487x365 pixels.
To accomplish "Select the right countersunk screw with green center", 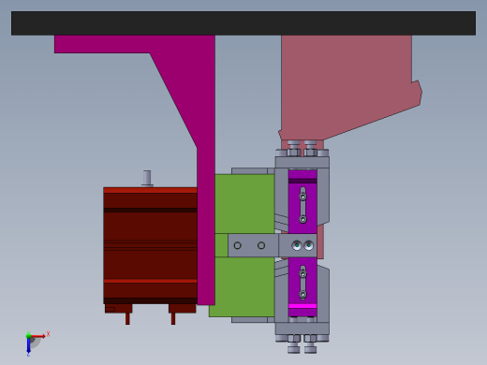I will [x=309, y=245].
